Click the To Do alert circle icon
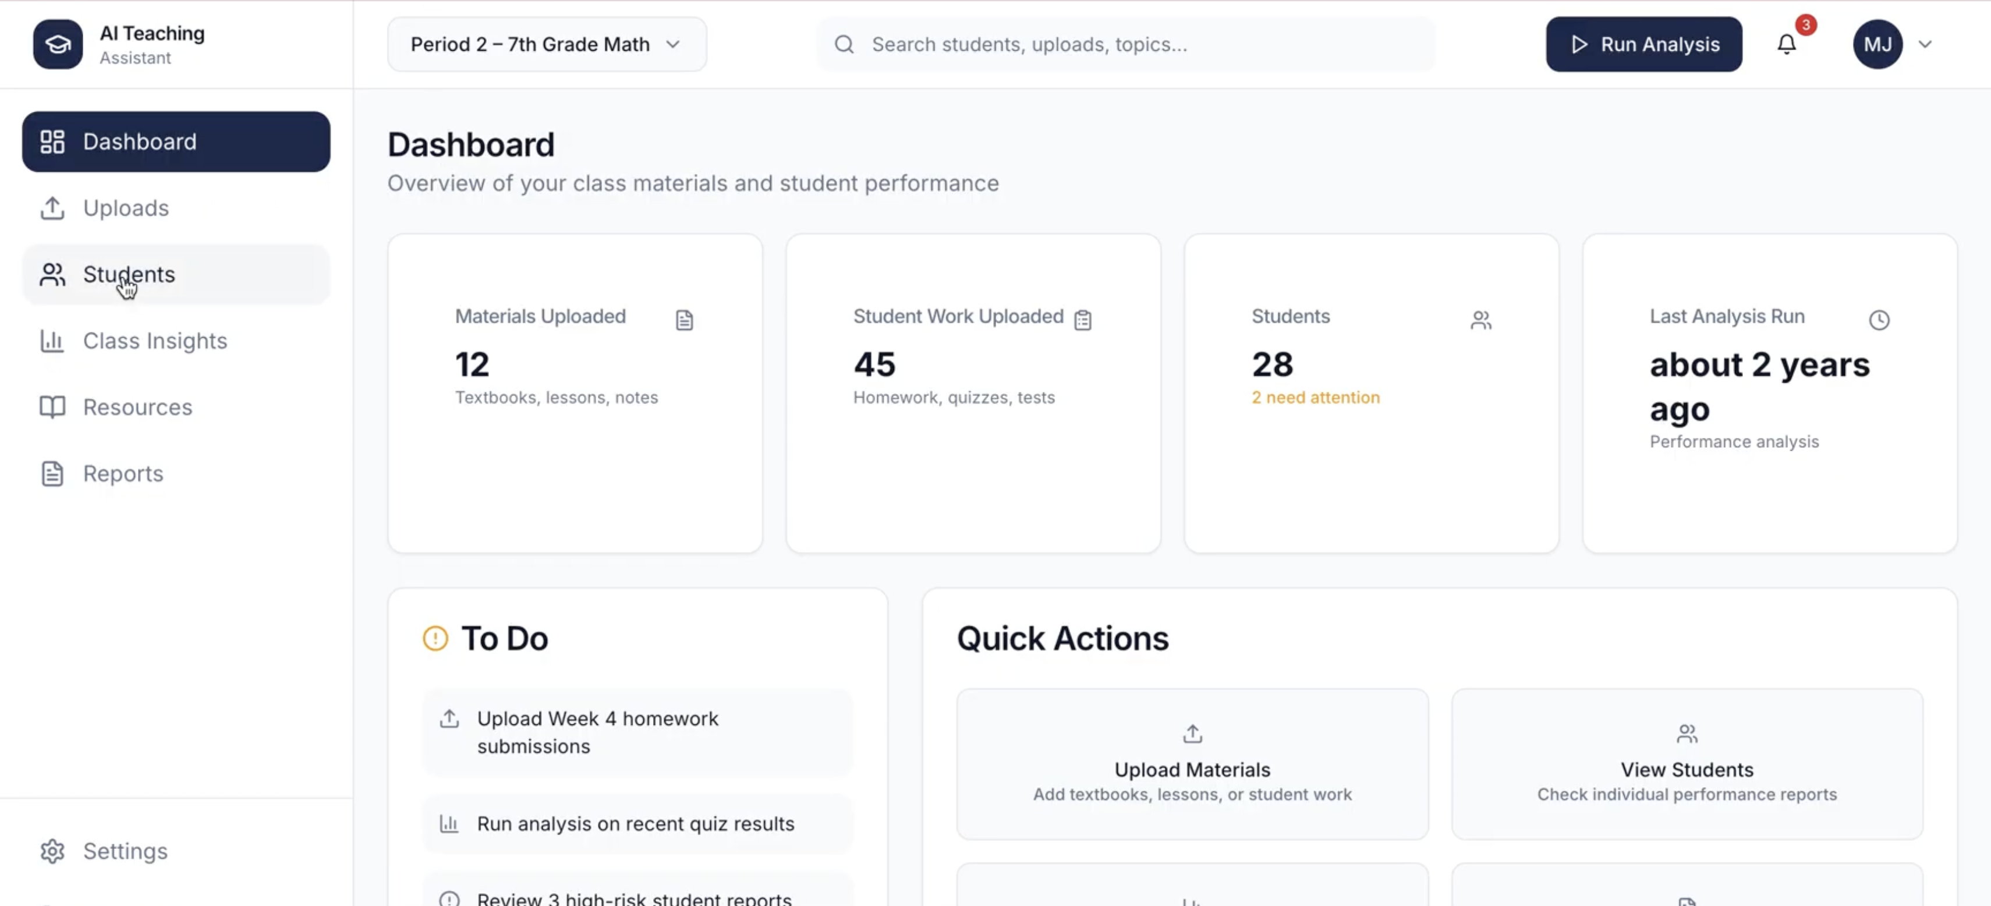This screenshot has height=906, width=1991. [x=435, y=639]
